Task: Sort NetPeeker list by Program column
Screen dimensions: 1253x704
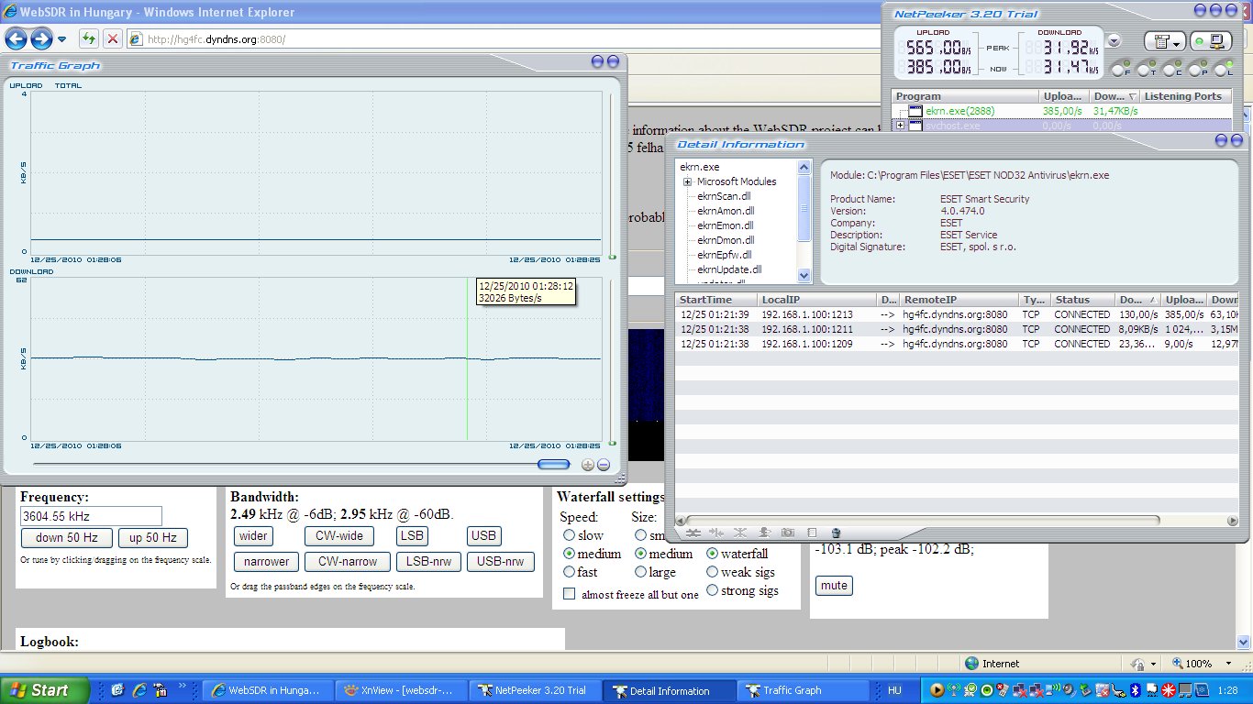Action: point(965,96)
